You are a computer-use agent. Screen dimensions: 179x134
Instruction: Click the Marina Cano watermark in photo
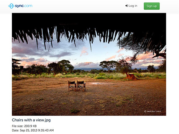(153, 111)
